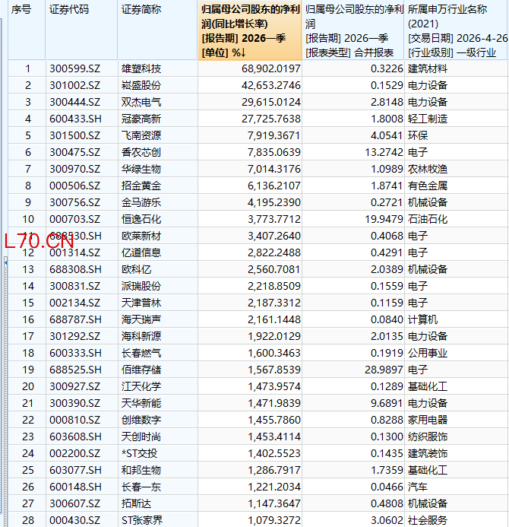
Task: Select stock name 海天瑞声
Action: (141, 319)
